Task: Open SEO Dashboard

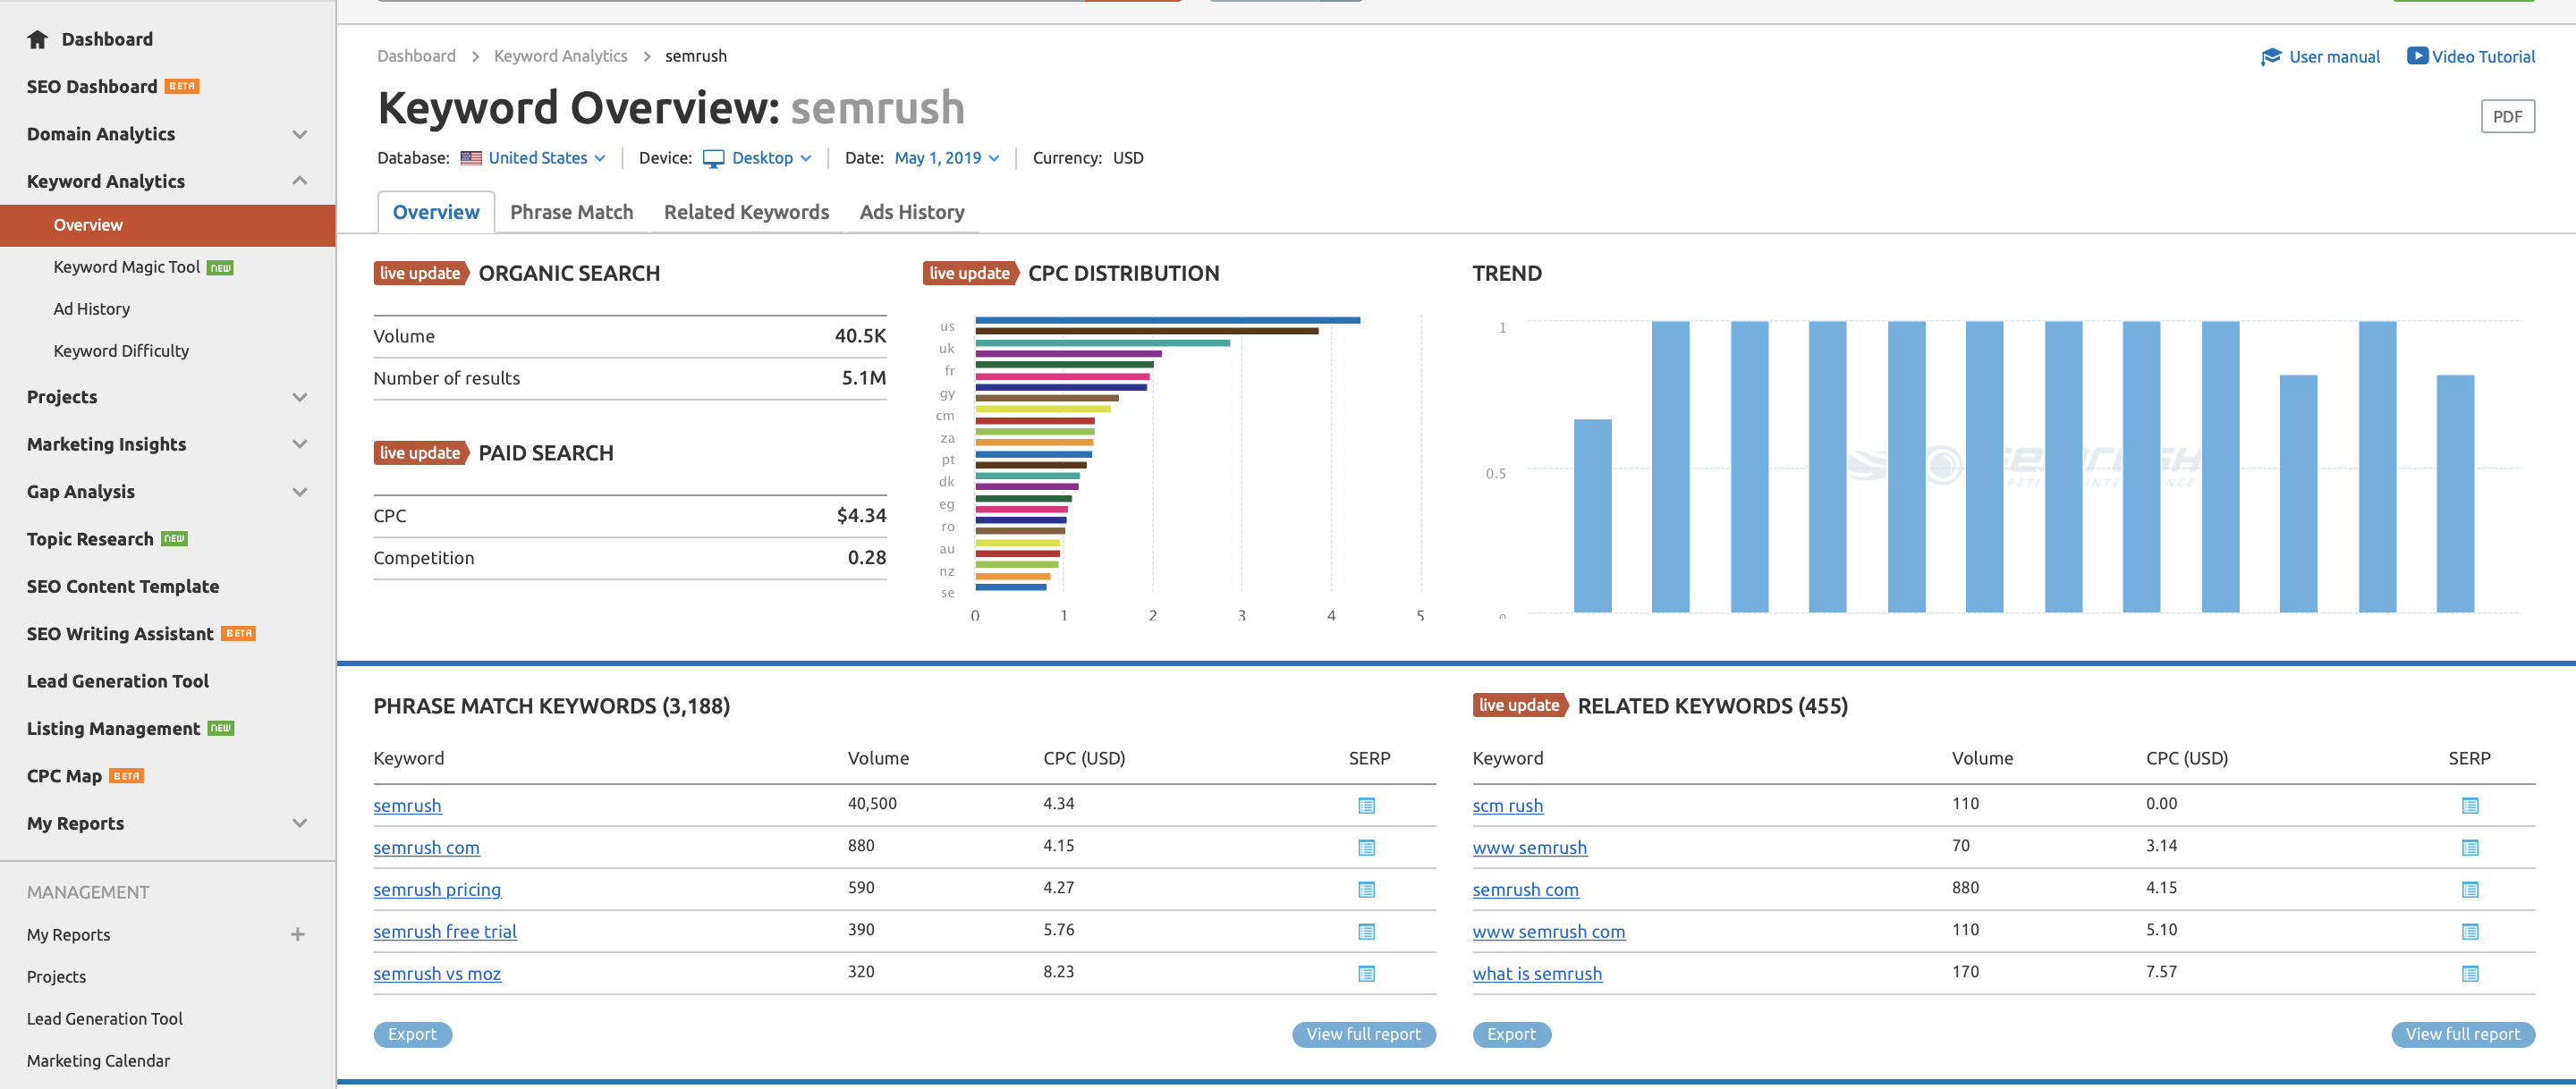Action: click(91, 87)
